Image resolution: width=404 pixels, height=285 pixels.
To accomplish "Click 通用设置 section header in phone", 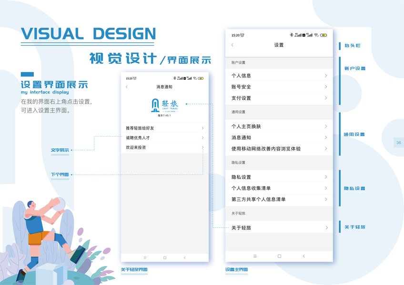I will 238,112.
